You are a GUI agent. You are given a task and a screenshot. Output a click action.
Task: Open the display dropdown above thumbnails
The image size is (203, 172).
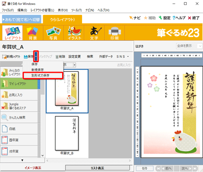click(74, 65)
